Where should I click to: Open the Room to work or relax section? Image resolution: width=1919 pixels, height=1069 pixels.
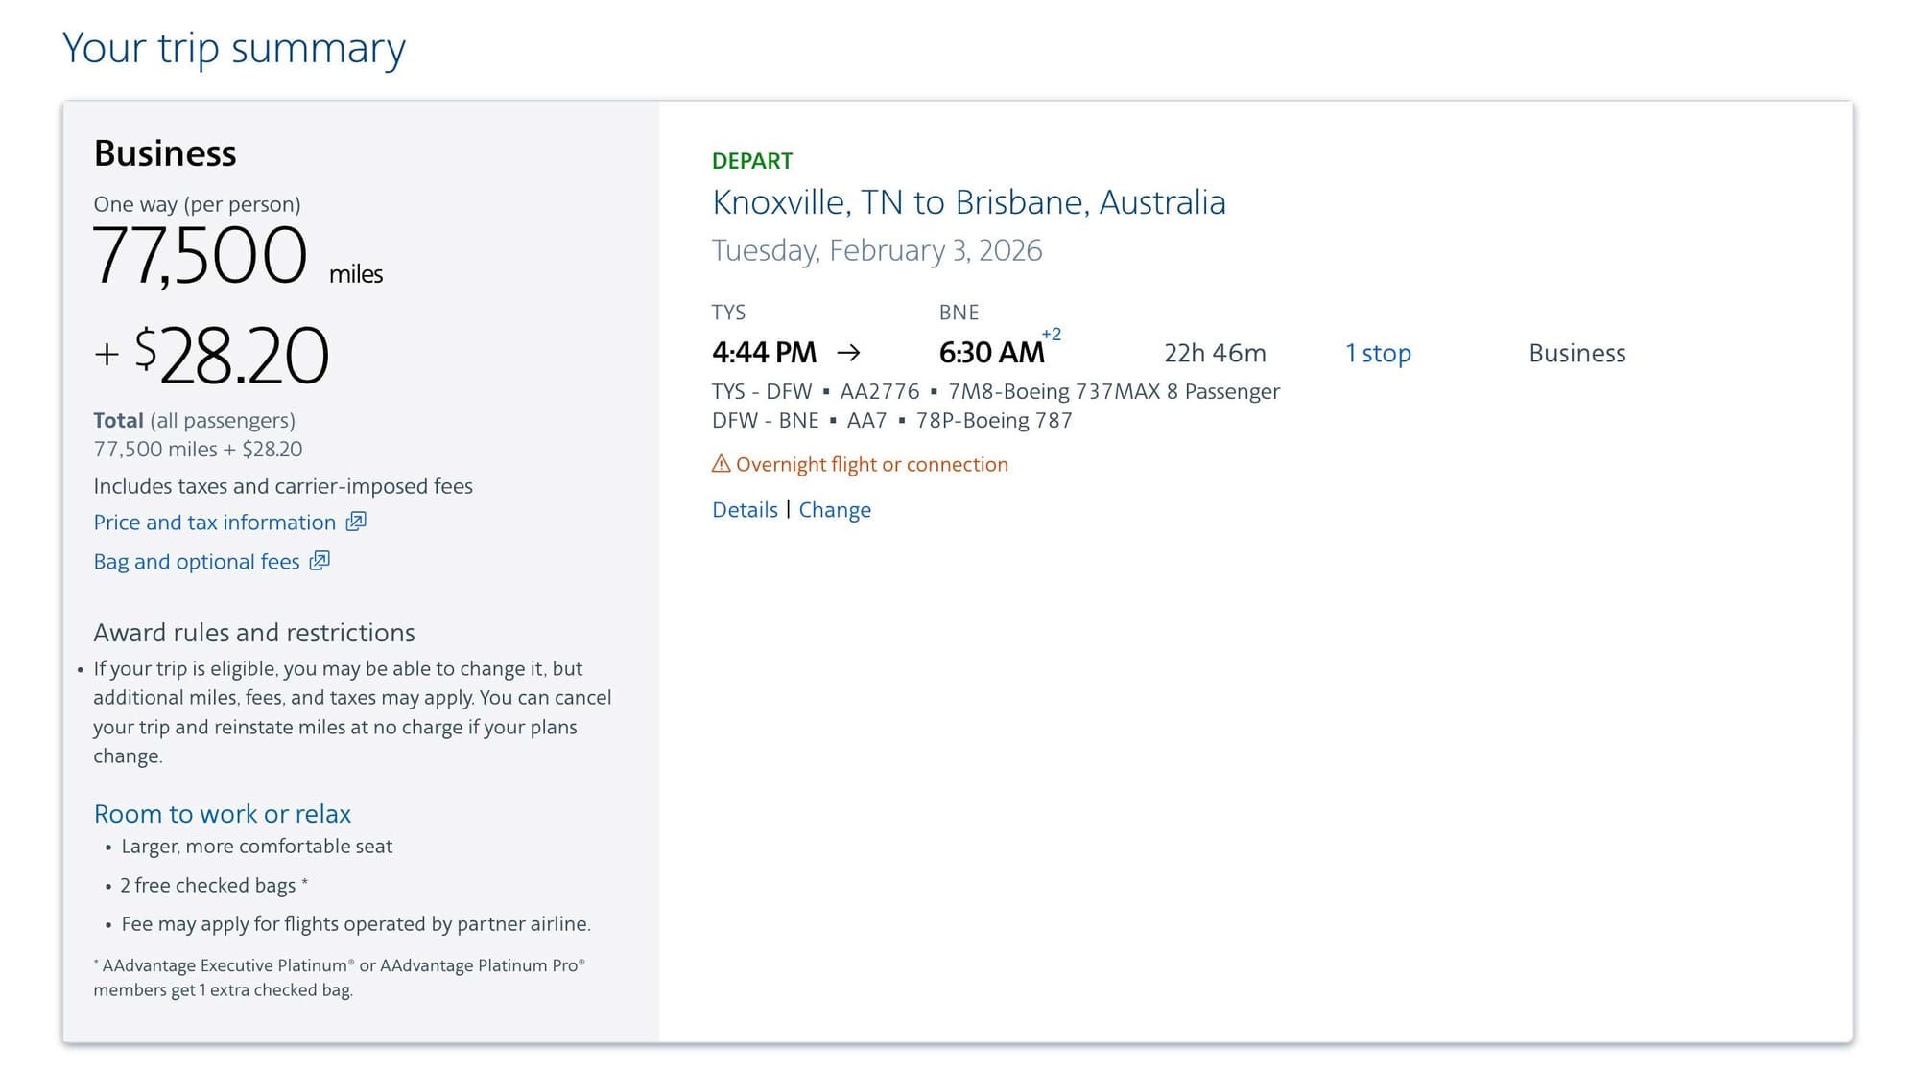click(222, 813)
